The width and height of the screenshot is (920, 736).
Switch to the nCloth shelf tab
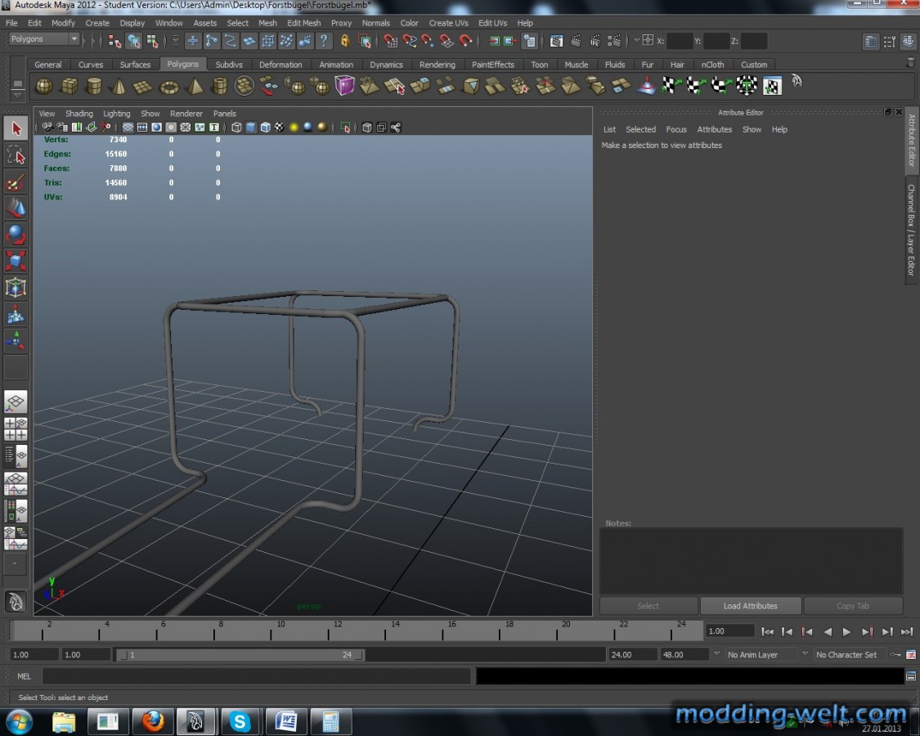[x=712, y=65]
